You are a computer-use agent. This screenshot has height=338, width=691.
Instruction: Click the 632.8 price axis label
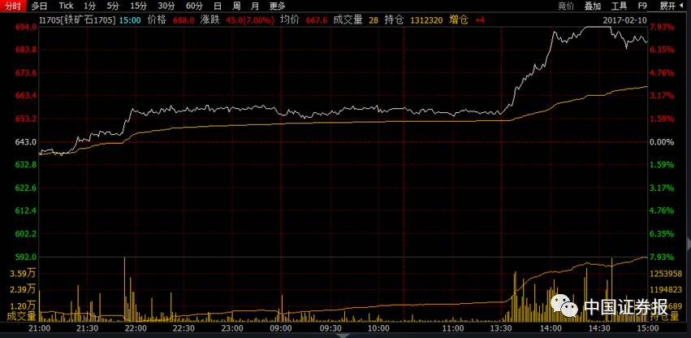pos(27,165)
